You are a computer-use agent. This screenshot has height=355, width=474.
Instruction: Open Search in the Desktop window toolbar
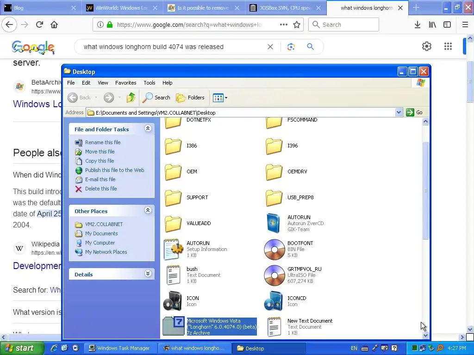coord(156,98)
